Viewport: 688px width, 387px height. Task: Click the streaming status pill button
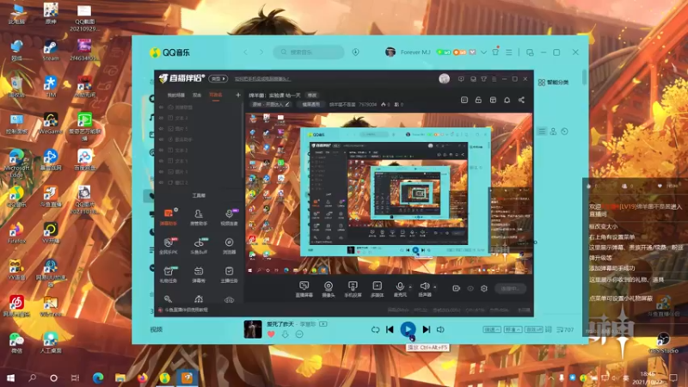point(510,289)
